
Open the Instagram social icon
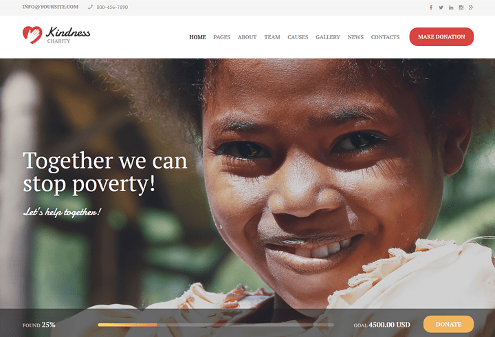[461, 8]
